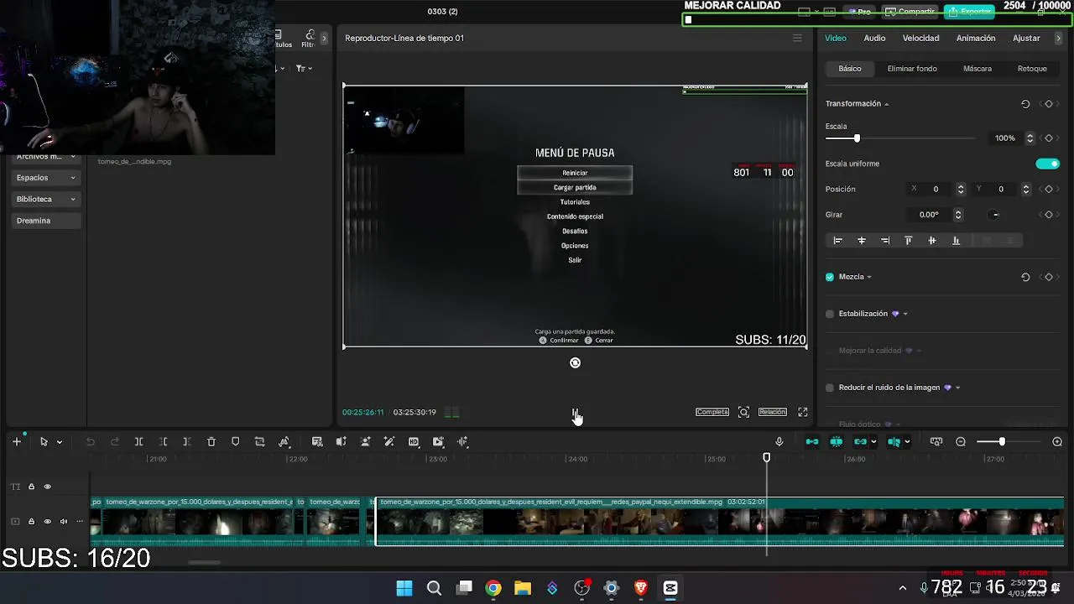Click the Compartir button
1074x604 pixels.
(910, 12)
